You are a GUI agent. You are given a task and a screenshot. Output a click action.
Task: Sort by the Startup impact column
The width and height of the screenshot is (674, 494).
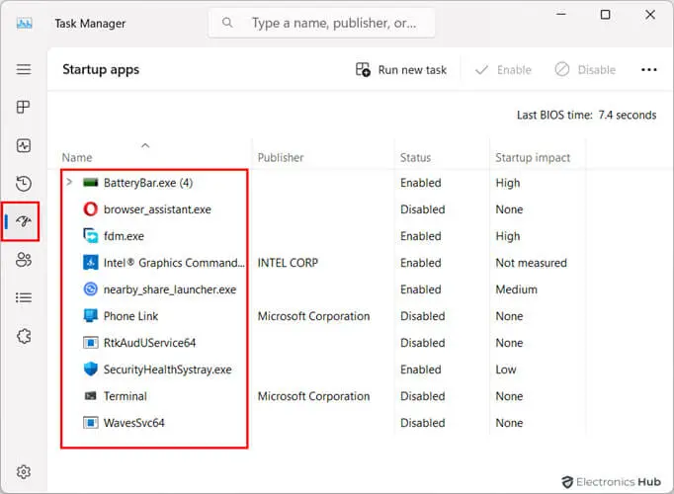pyautogui.click(x=533, y=157)
